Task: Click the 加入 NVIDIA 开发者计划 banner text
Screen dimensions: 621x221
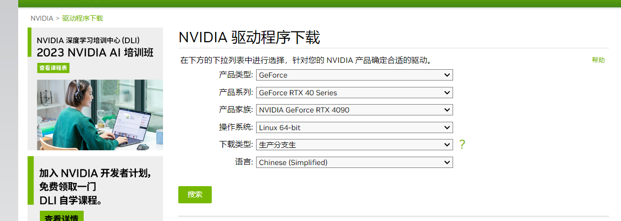Action: [x=95, y=173]
